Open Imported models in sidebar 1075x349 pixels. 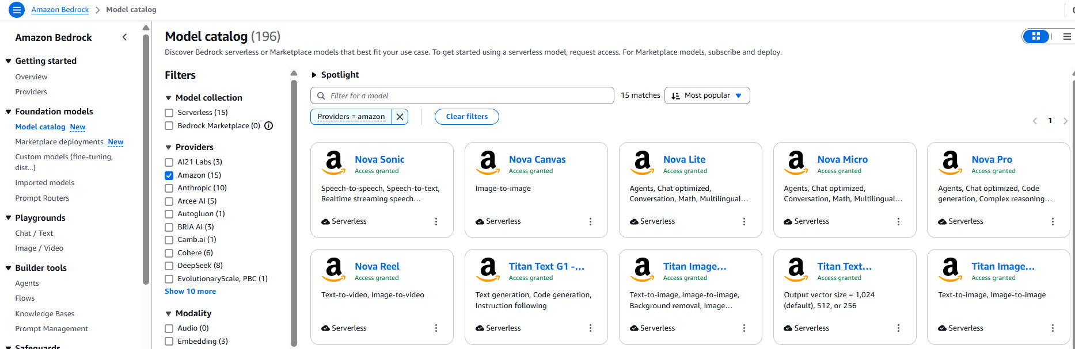point(45,183)
